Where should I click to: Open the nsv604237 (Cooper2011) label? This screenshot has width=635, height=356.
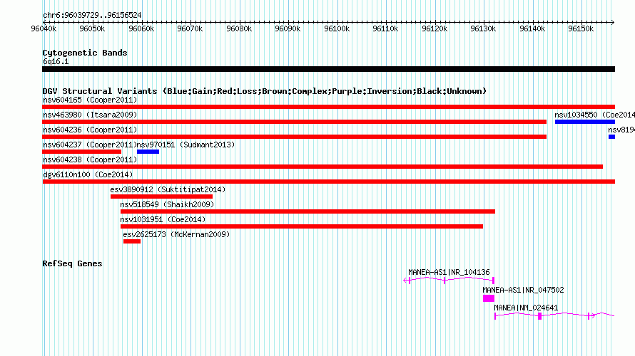(x=90, y=145)
